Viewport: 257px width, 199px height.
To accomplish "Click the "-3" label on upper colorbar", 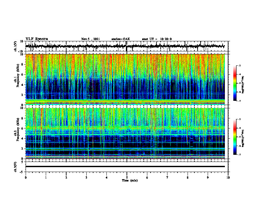I will 239,65.
